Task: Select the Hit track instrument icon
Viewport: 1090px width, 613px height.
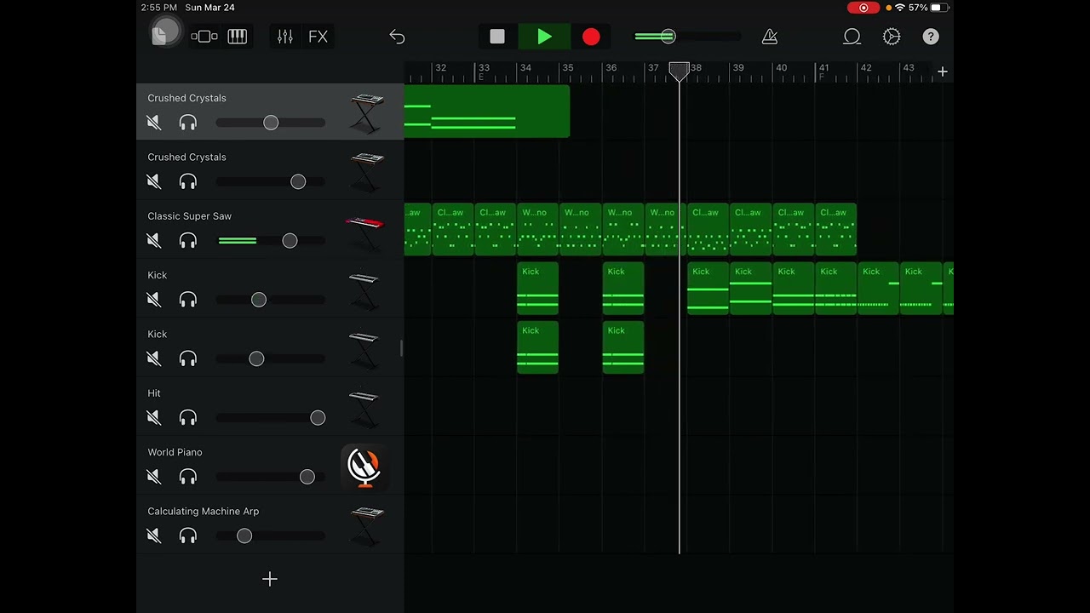Action: pyautogui.click(x=364, y=409)
